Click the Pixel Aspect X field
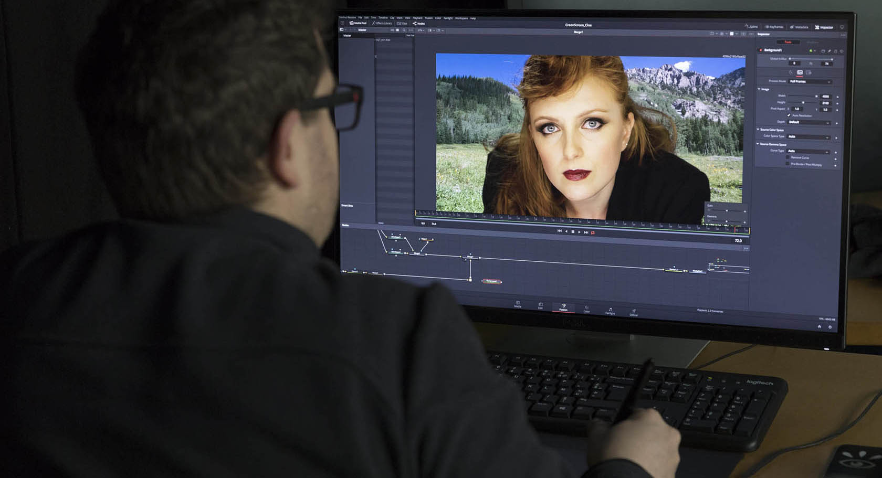The image size is (882, 478). [797, 109]
